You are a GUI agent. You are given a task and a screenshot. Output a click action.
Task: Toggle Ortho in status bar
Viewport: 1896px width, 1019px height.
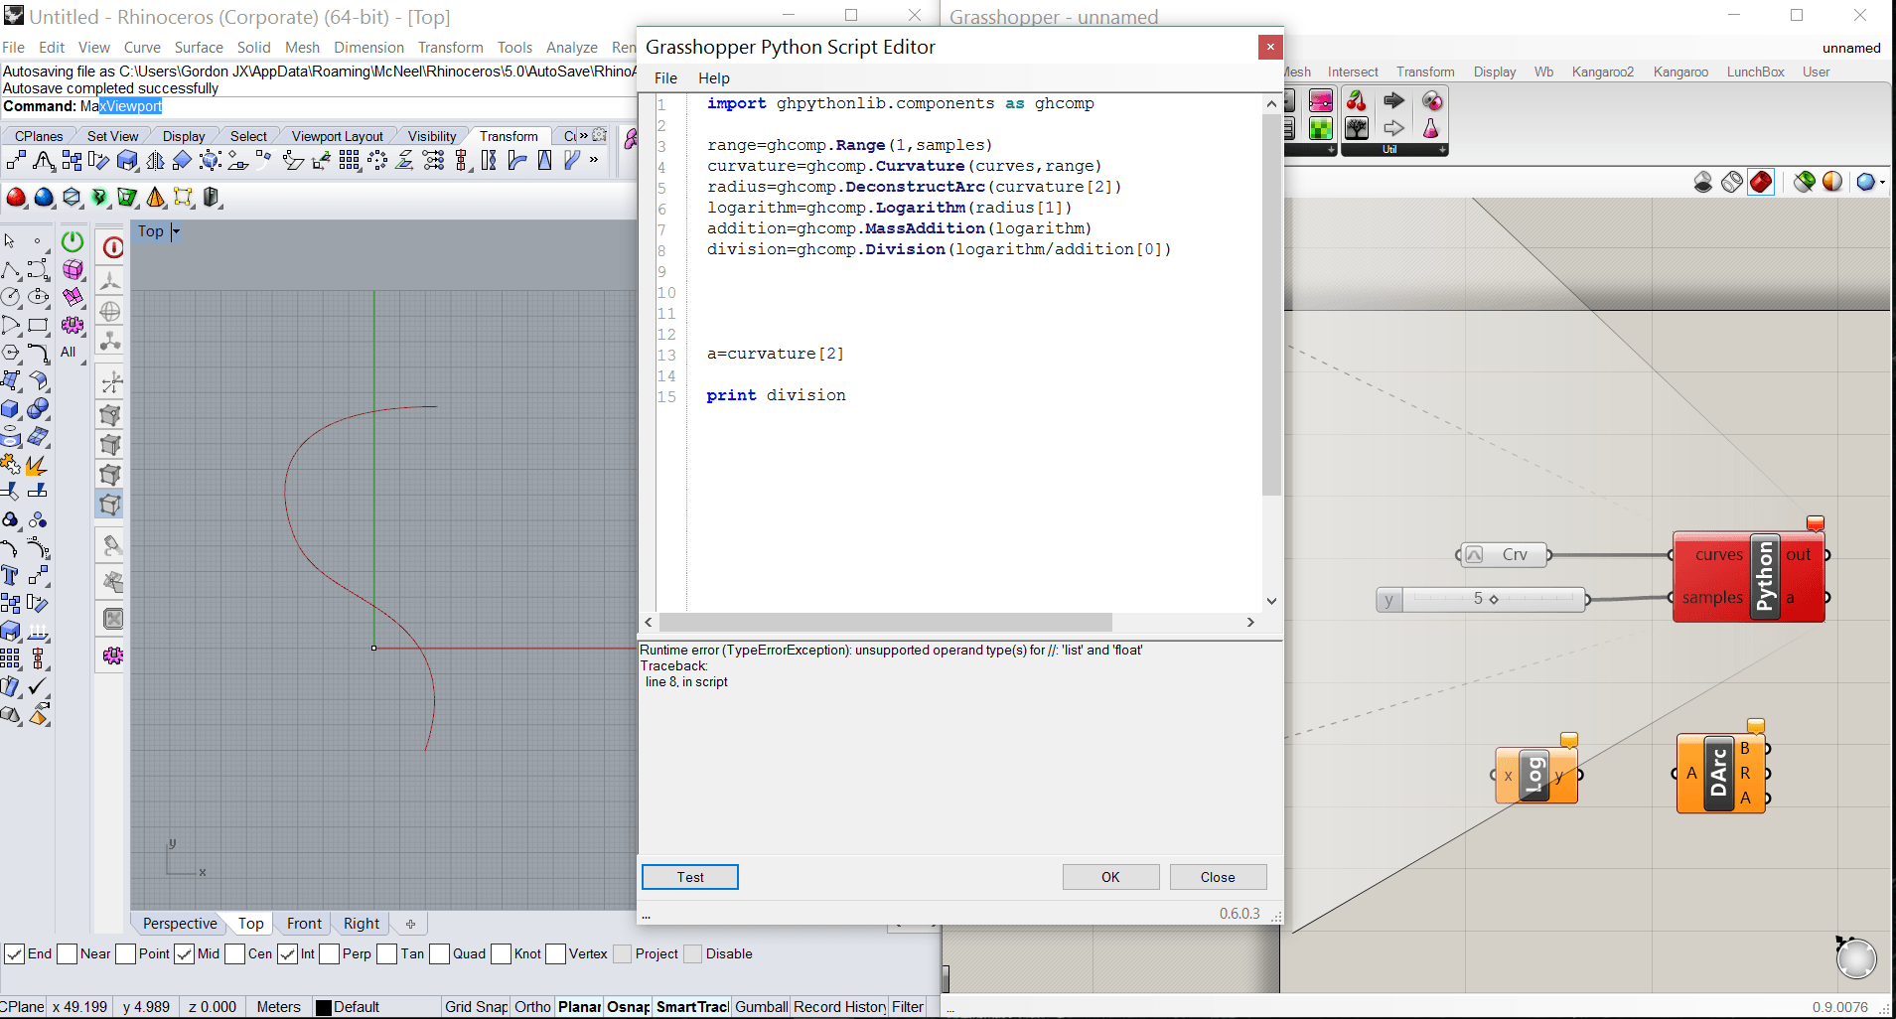coord(532,1007)
